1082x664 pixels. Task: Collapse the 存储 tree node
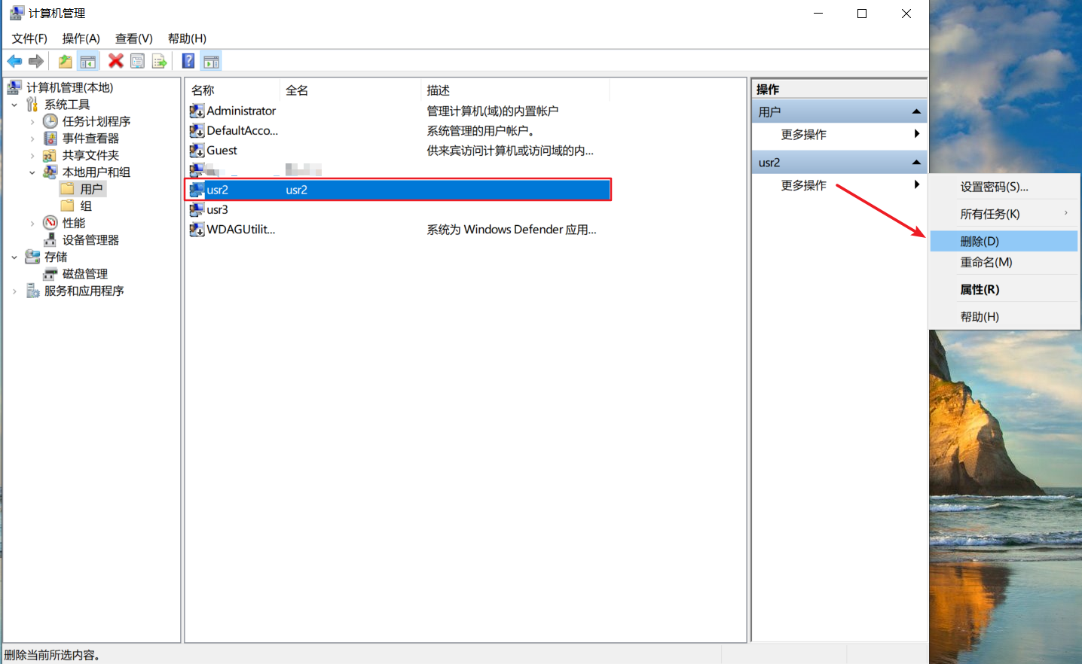pyautogui.click(x=14, y=257)
